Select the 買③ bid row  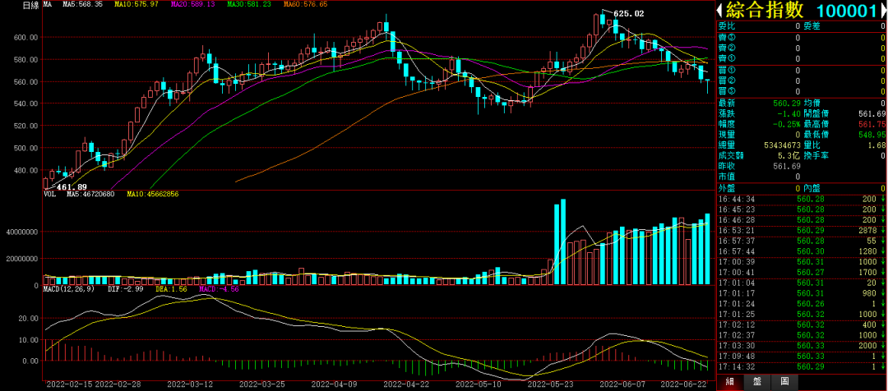[x=802, y=92]
